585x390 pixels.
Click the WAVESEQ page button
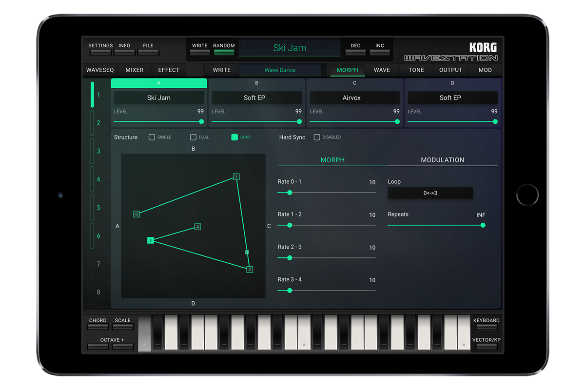[100, 70]
